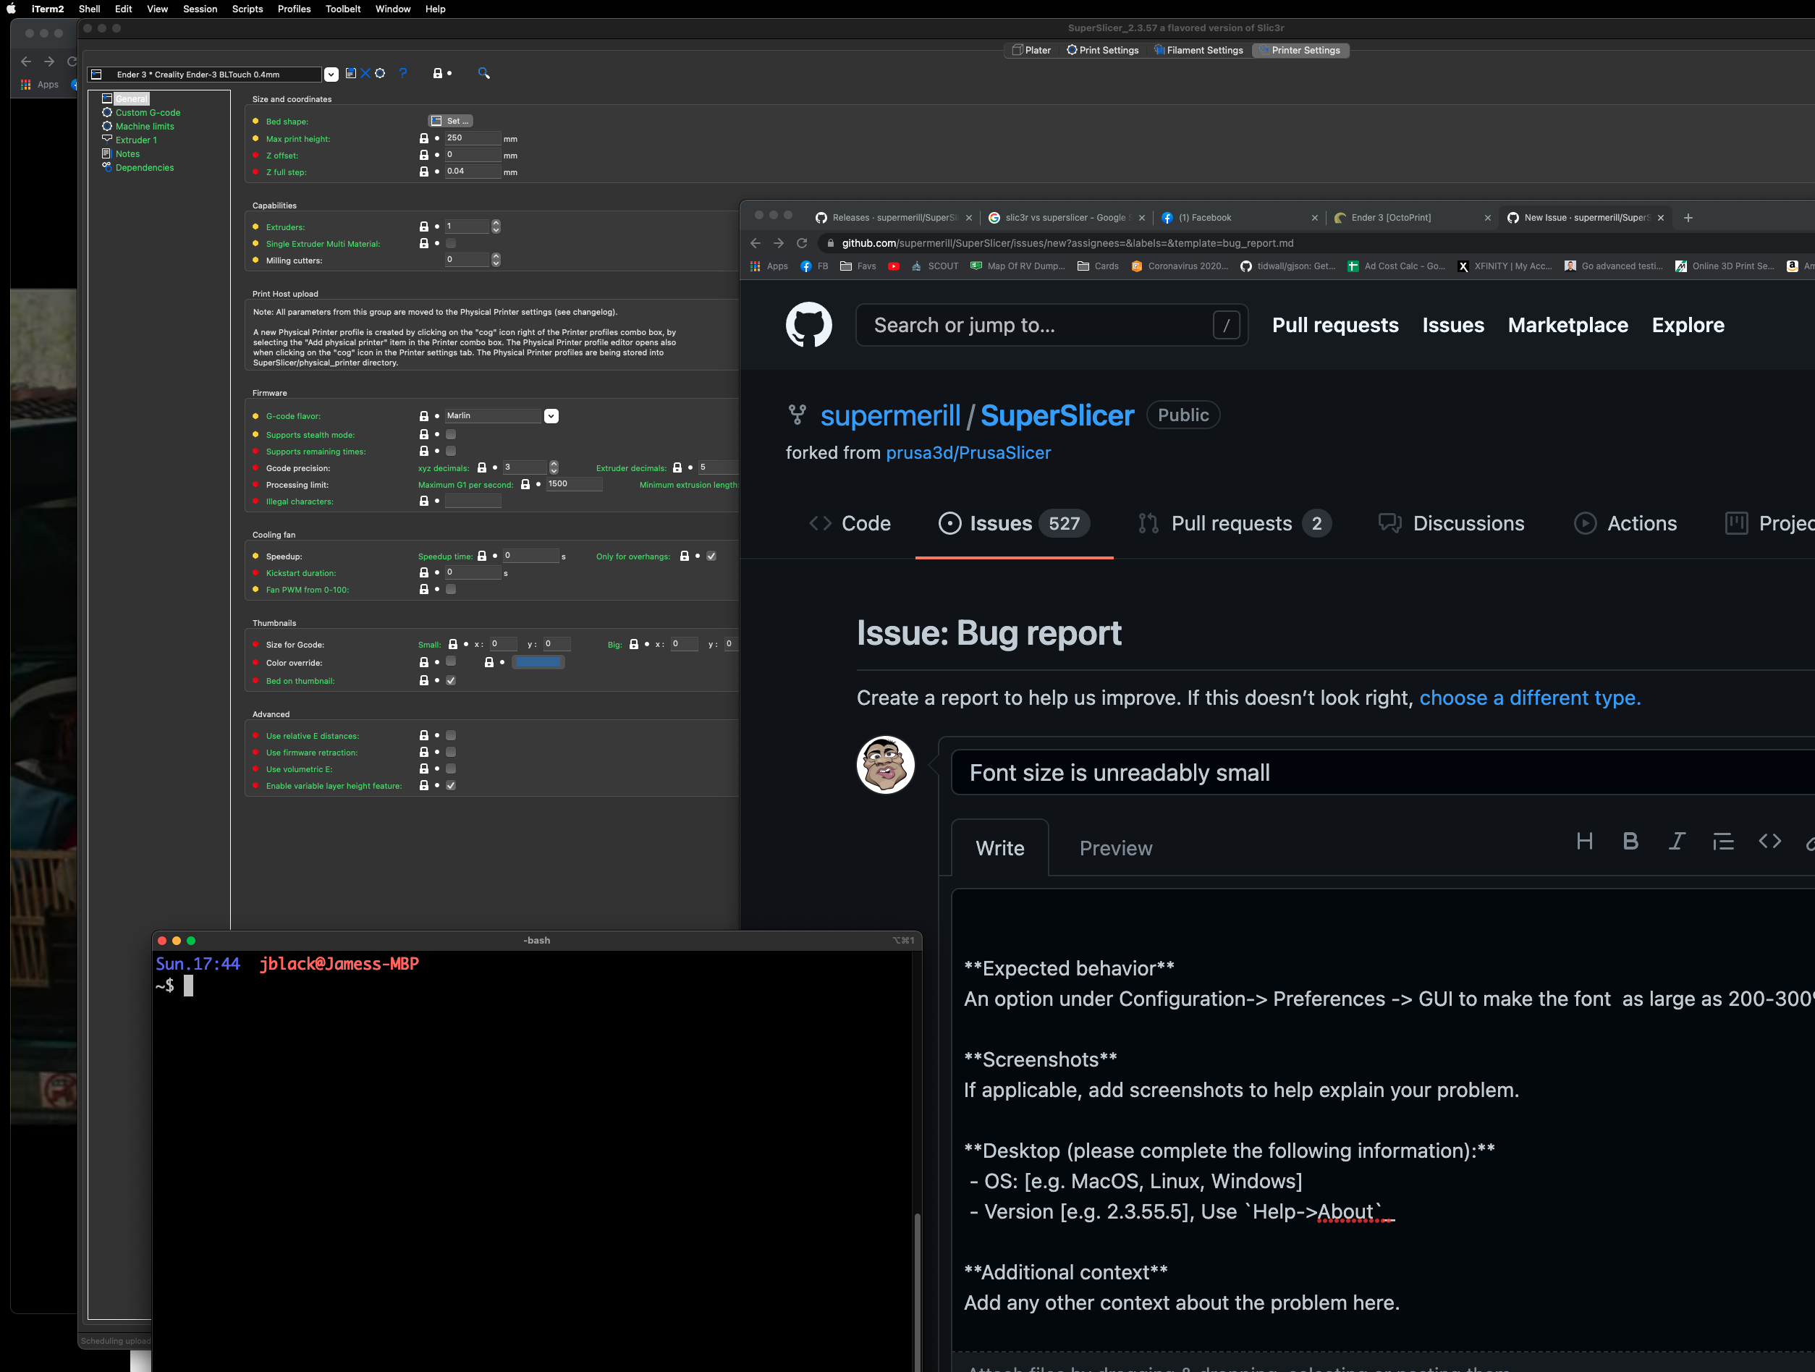
Task: Click the Set bed shape button
Action: coord(450,122)
